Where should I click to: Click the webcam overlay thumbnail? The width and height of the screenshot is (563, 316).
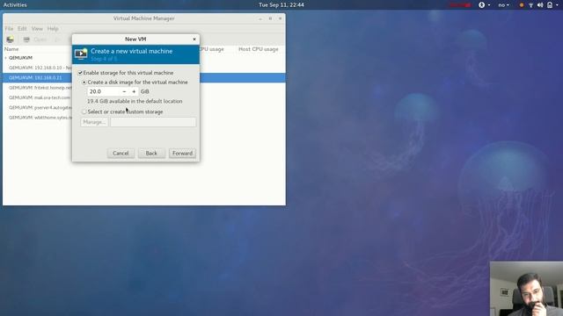pyautogui.click(x=526, y=289)
